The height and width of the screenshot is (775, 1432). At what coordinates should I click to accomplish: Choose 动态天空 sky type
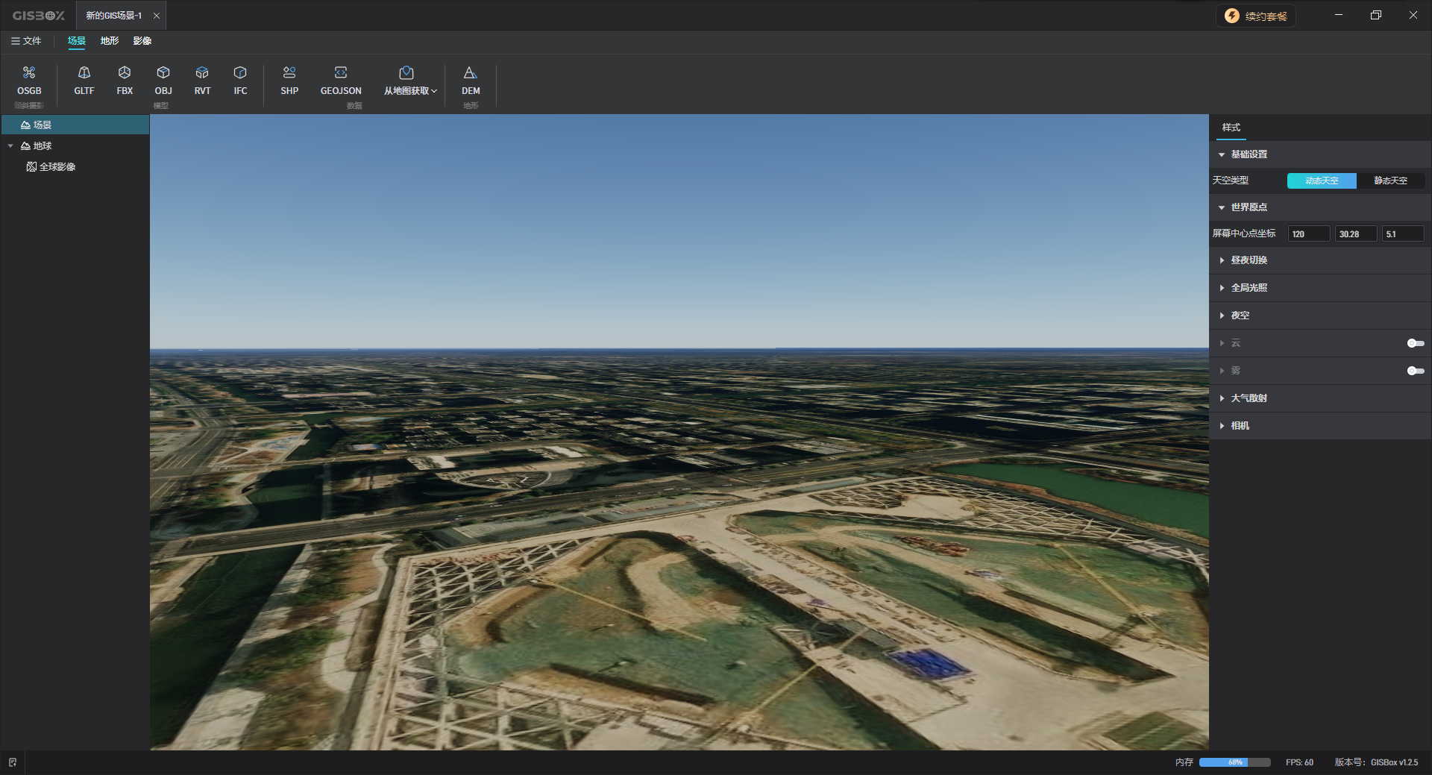coord(1322,181)
